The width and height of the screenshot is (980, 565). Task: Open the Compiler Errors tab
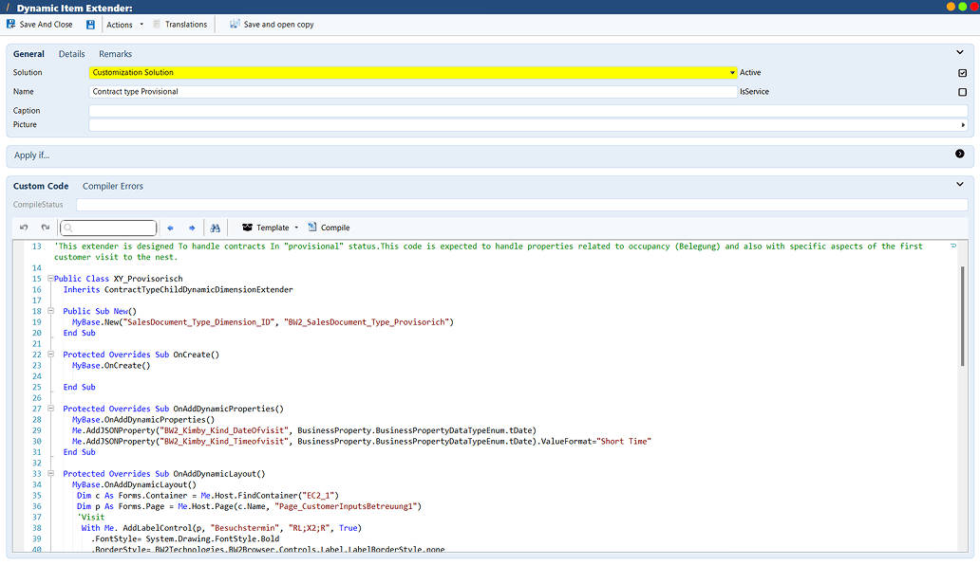pos(112,186)
